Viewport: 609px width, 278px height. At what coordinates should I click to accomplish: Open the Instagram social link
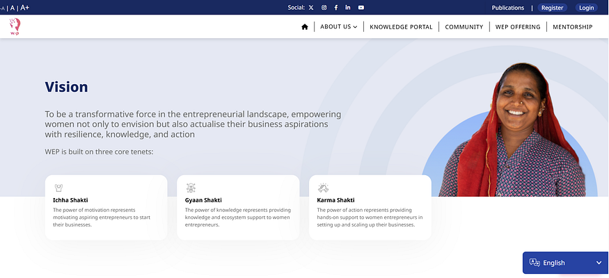pos(324,8)
